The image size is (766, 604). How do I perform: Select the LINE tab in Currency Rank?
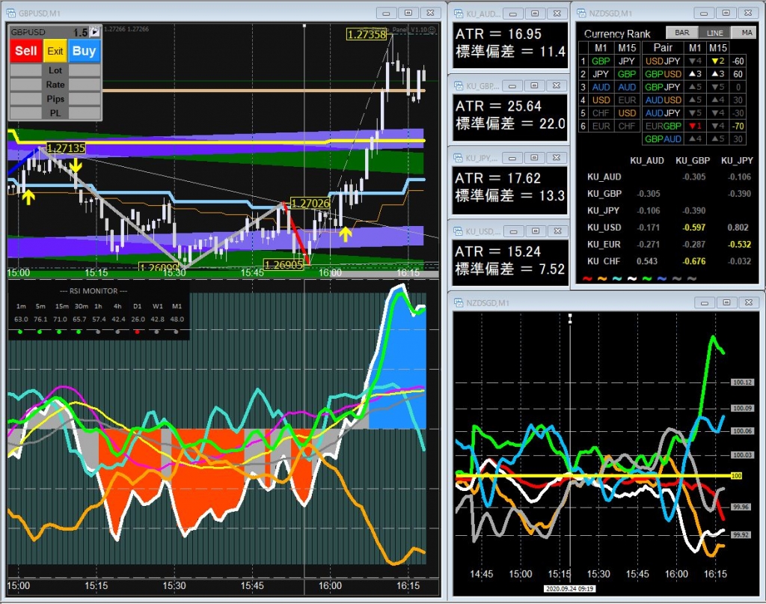coord(714,33)
